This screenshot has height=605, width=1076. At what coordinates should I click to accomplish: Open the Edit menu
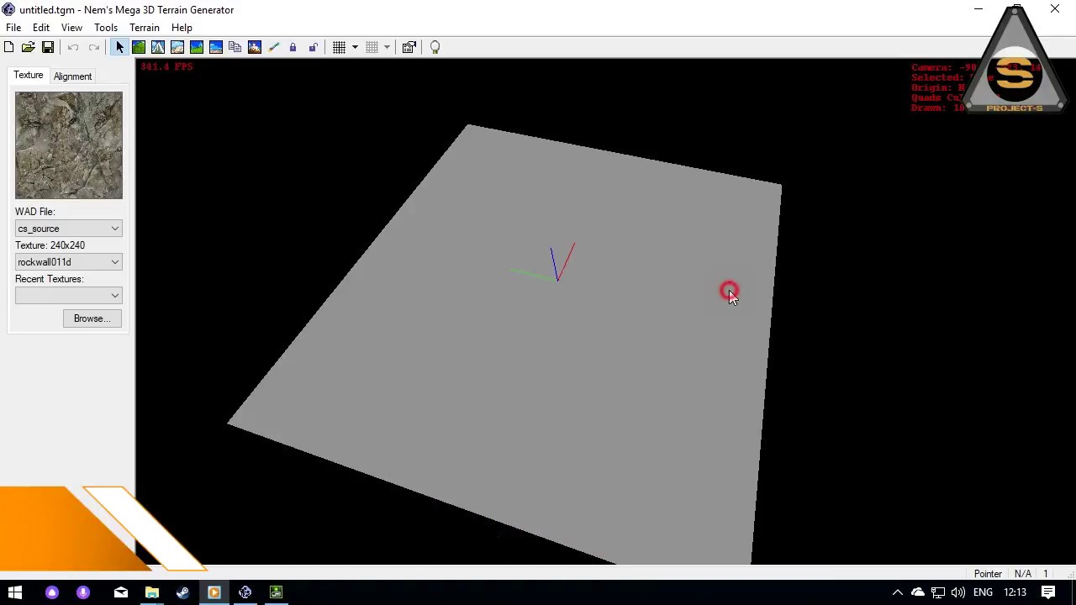pyautogui.click(x=41, y=28)
